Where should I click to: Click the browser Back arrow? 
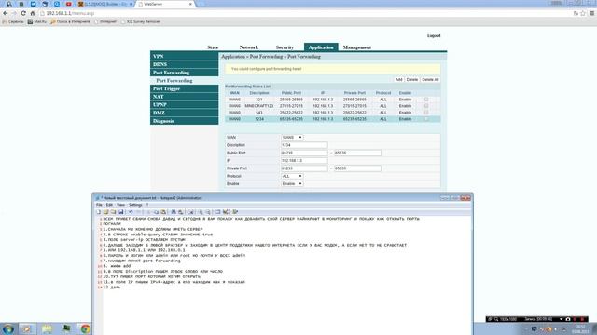point(6,13)
